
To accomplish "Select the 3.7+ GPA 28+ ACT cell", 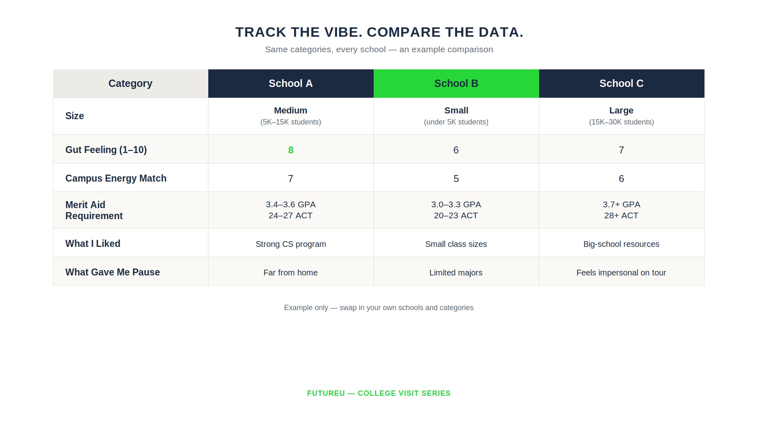I will point(622,210).
